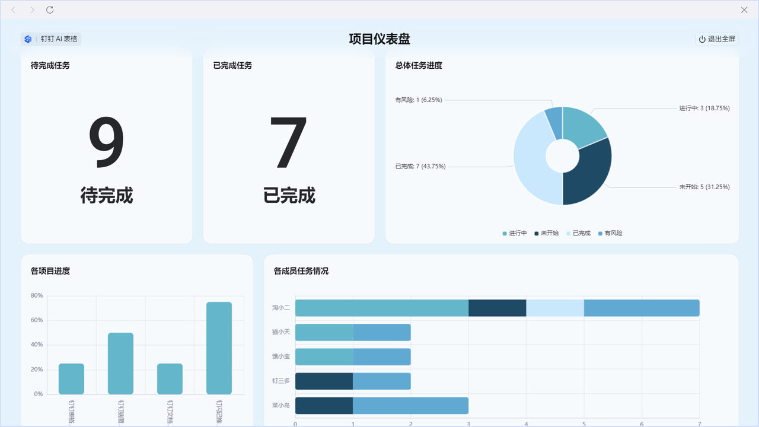Click the forward navigation arrow
Viewport: 759px width, 427px height.
tap(32, 10)
